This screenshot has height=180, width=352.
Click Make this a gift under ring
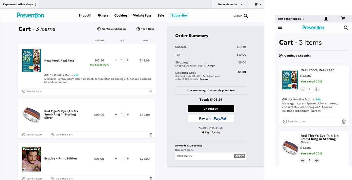tap(64, 135)
